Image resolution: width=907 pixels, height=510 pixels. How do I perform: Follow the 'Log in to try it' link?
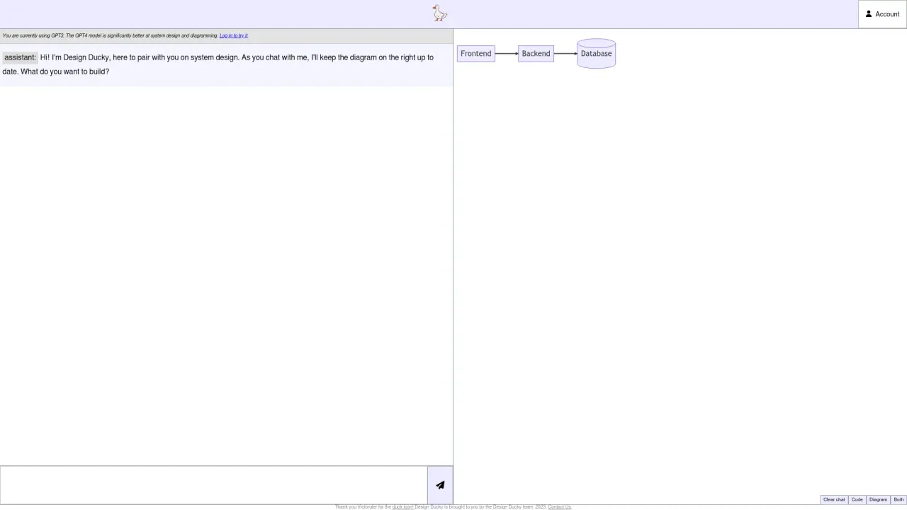(x=233, y=35)
